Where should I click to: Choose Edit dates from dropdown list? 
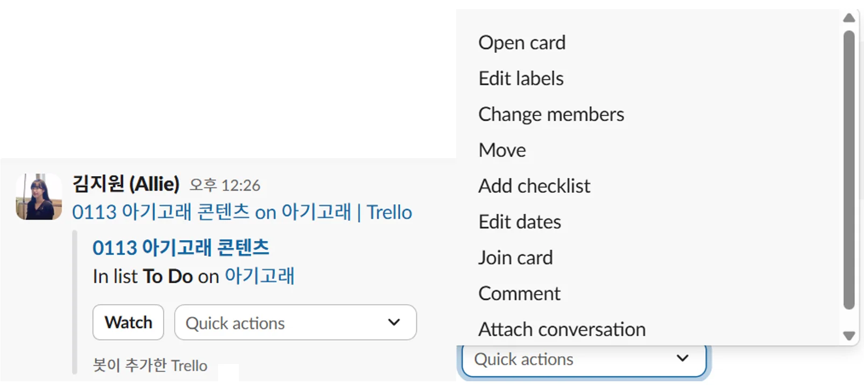[x=520, y=222]
